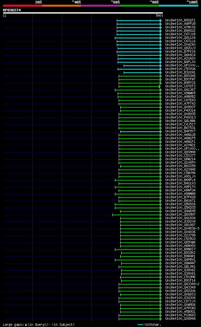
Task: Select the UniRef100_Q94EH5 label
Action: 180,211
